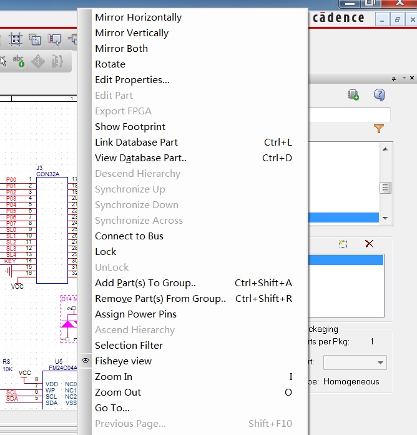Open help via the question mark icon
The height and width of the screenshot is (435, 417).
(380, 95)
